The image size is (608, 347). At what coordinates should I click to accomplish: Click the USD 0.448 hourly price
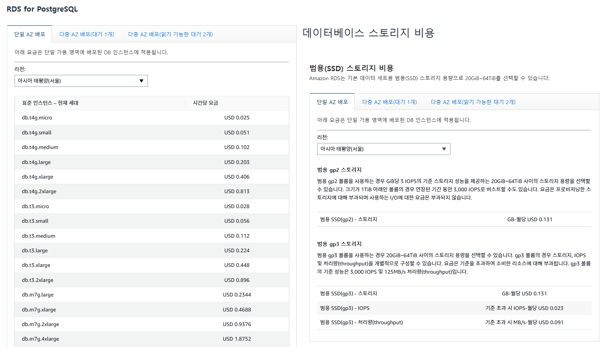click(x=237, y=265)
